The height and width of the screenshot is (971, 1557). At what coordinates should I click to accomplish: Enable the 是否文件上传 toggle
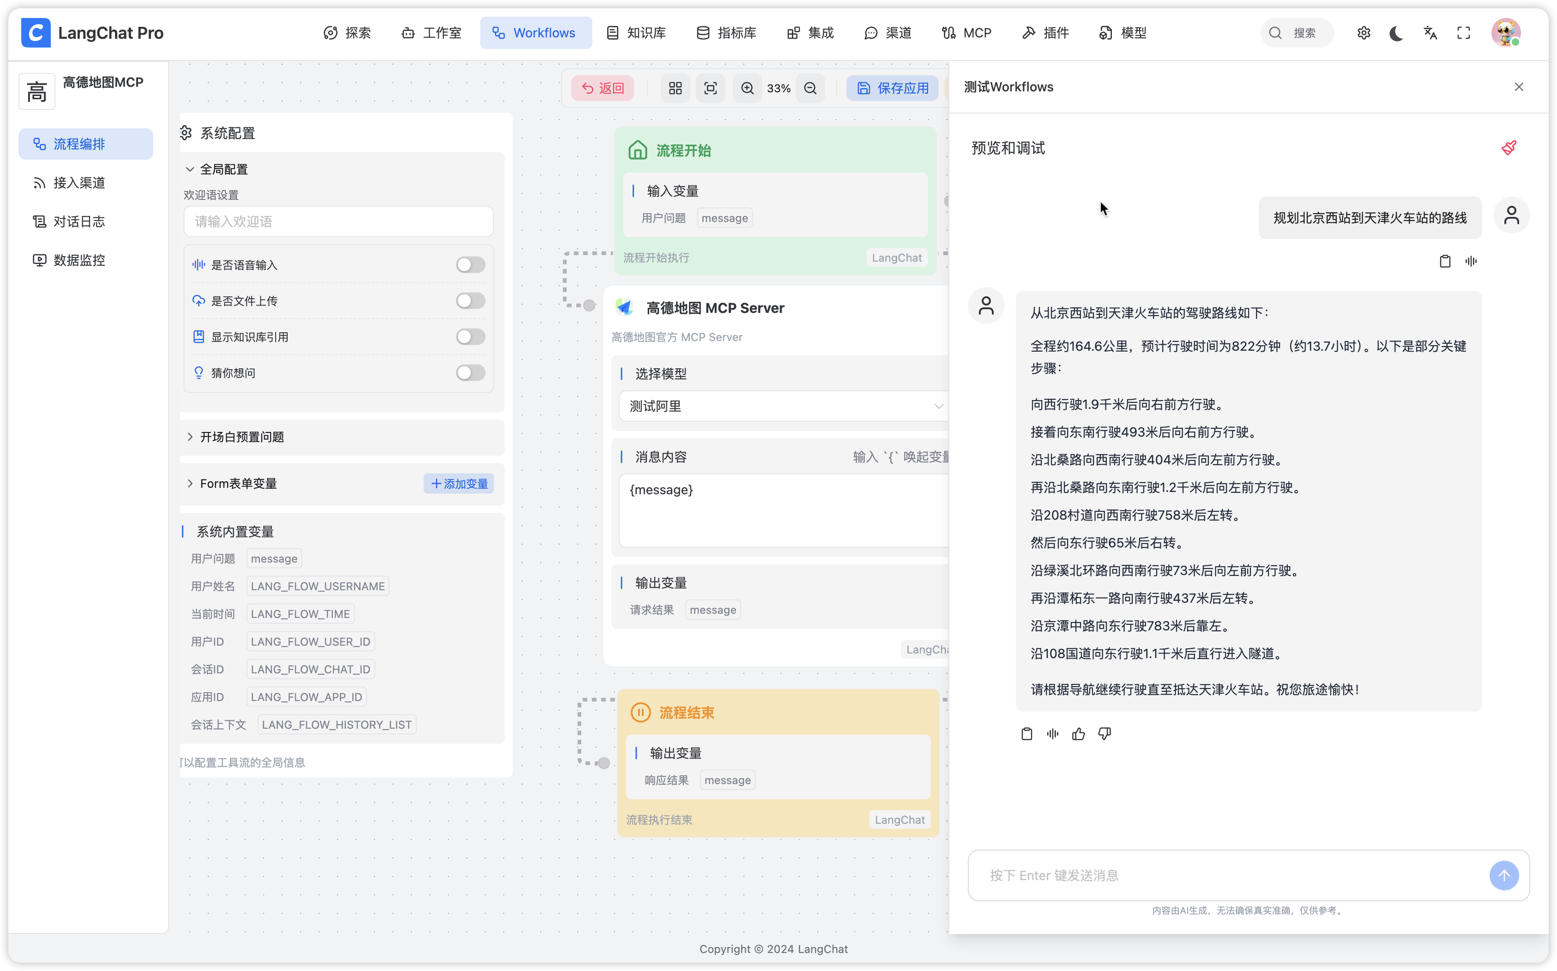tap(470, 300)
